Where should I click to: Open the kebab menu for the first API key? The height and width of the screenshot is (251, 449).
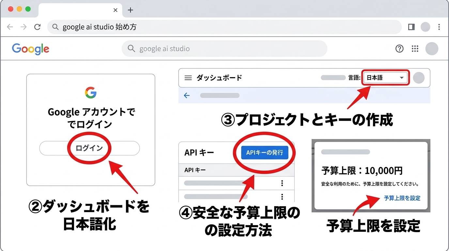pos(282,183)
